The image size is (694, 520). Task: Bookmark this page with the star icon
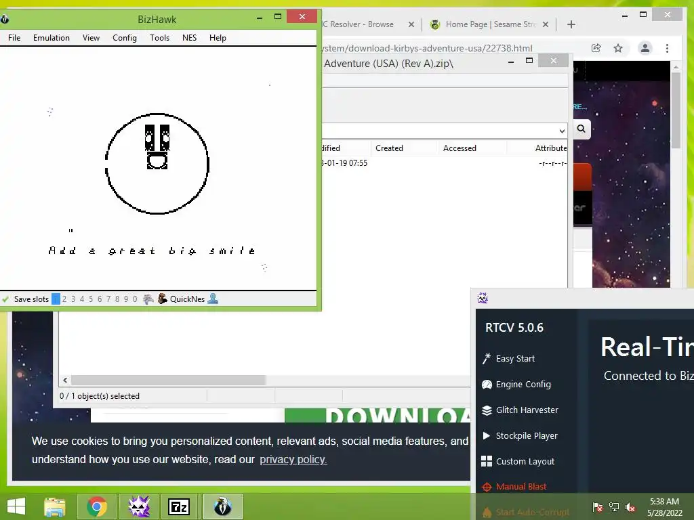(618, 48)
